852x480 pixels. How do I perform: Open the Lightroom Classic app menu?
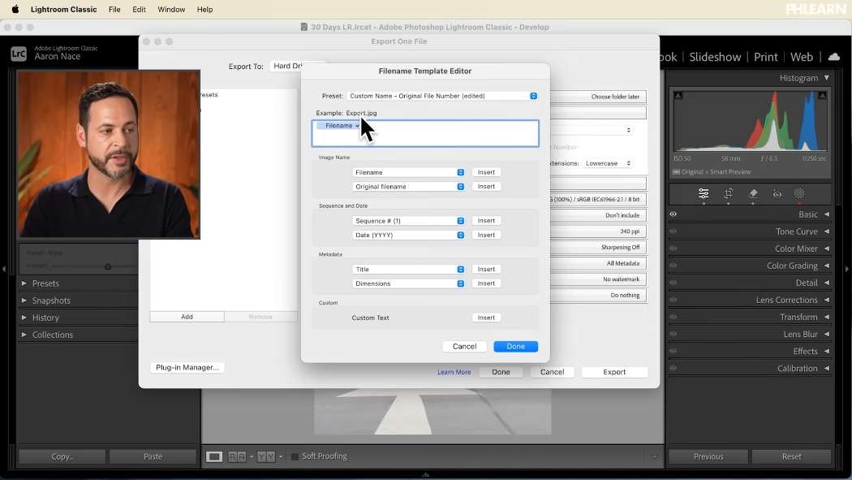[x=63, y=9]
